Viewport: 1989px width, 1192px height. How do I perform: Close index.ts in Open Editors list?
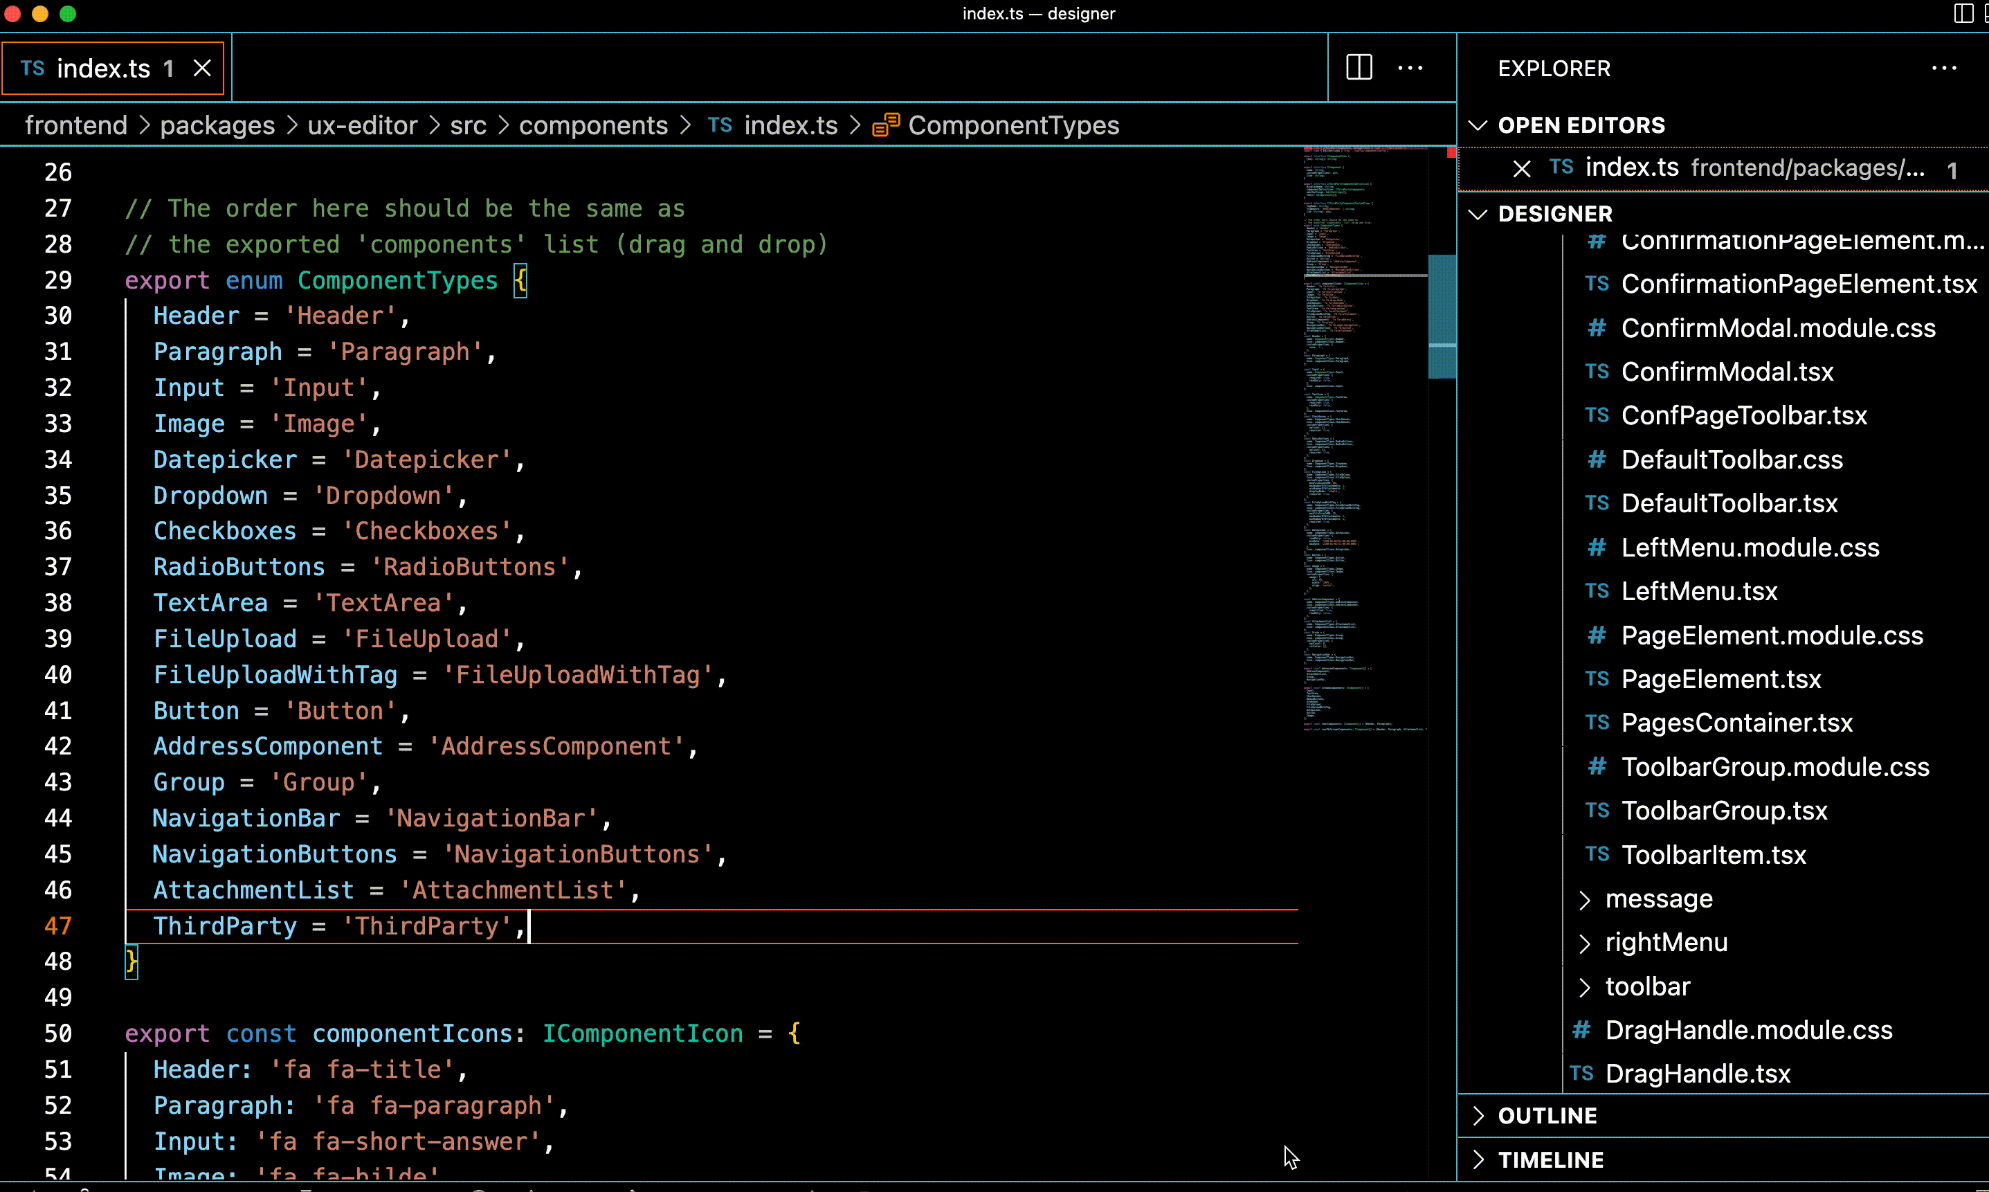pyautogui.click(x=1521, y=169)
